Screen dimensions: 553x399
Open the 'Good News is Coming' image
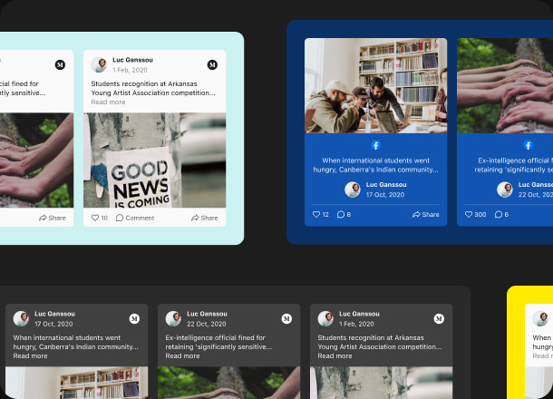click(x=155, y=161)
